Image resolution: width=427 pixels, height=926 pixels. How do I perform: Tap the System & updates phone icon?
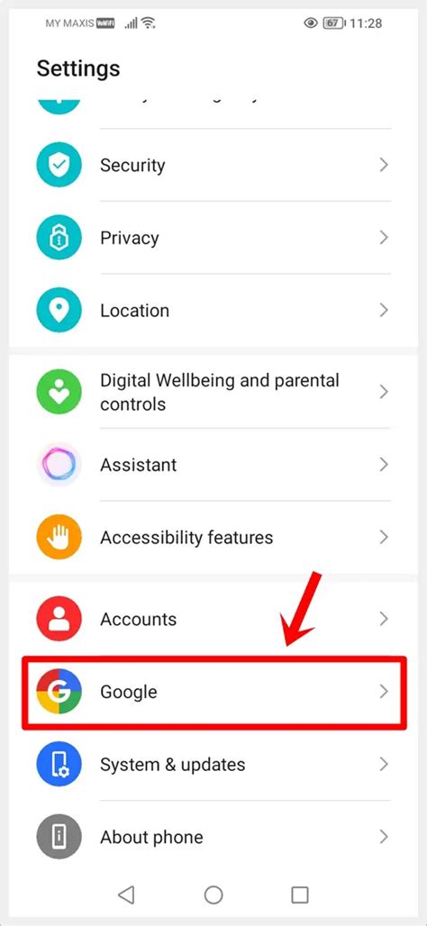pyautogui.click(x=59, y=764)
